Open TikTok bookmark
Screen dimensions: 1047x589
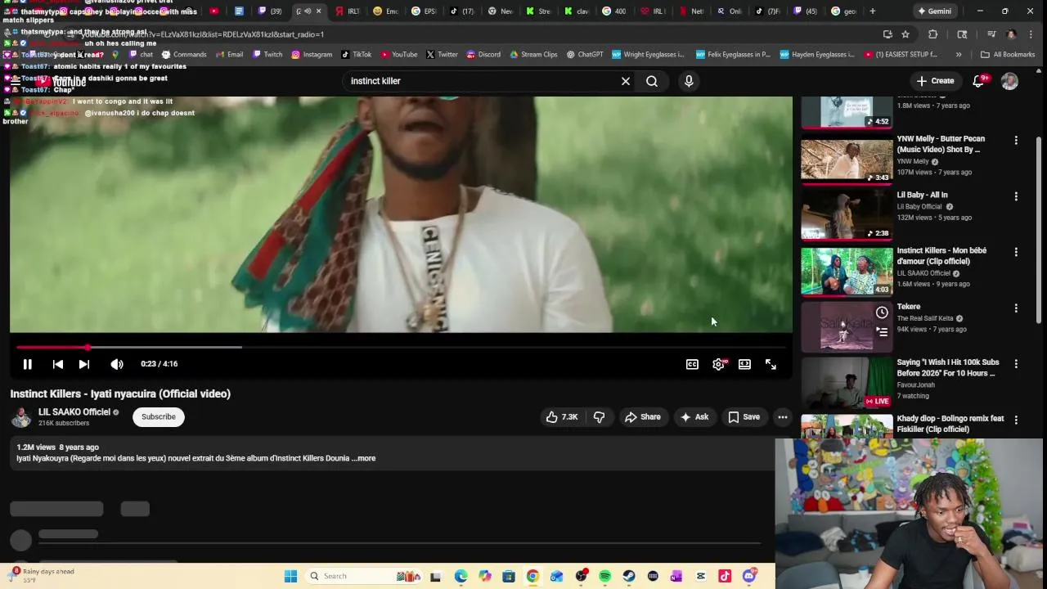[356, 55]
